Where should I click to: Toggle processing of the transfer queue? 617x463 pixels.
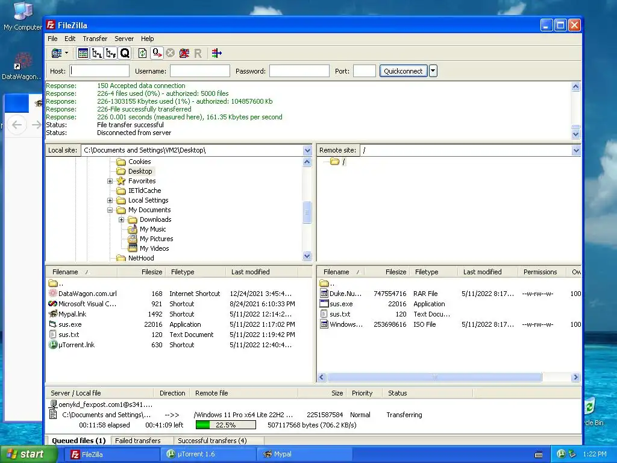[157, 53]
